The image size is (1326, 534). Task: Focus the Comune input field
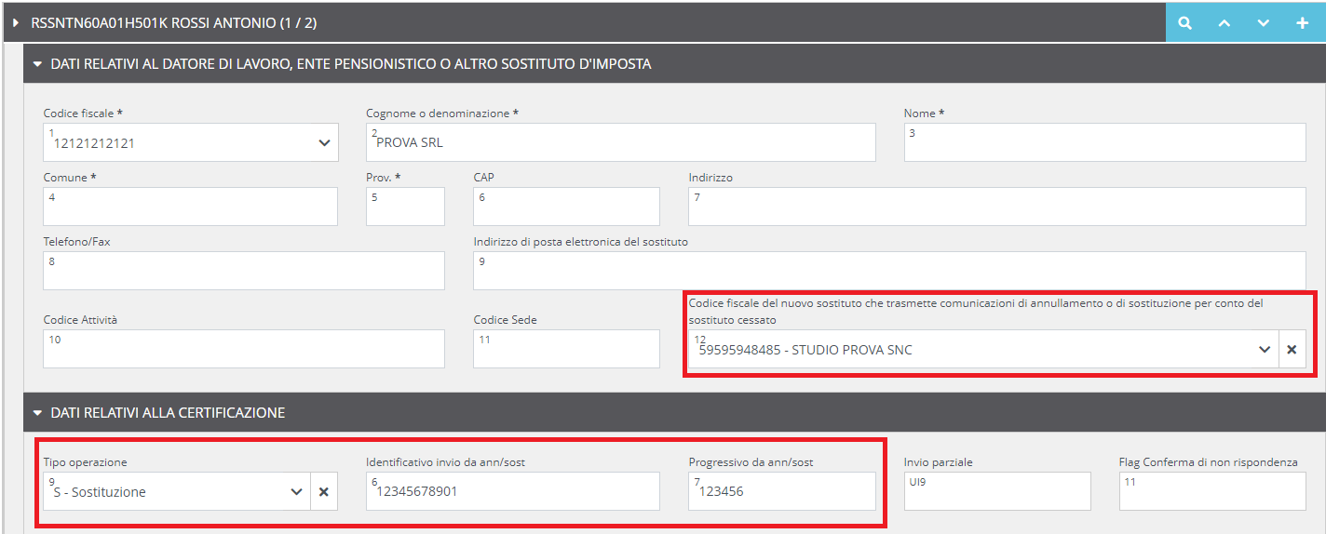pyautogui.click(x=190, y=207)
